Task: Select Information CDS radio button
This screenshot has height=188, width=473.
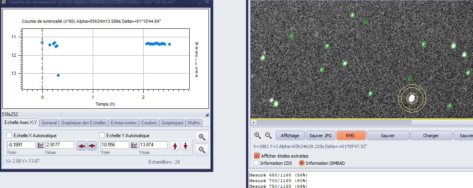Action: (x=256, y=163)
